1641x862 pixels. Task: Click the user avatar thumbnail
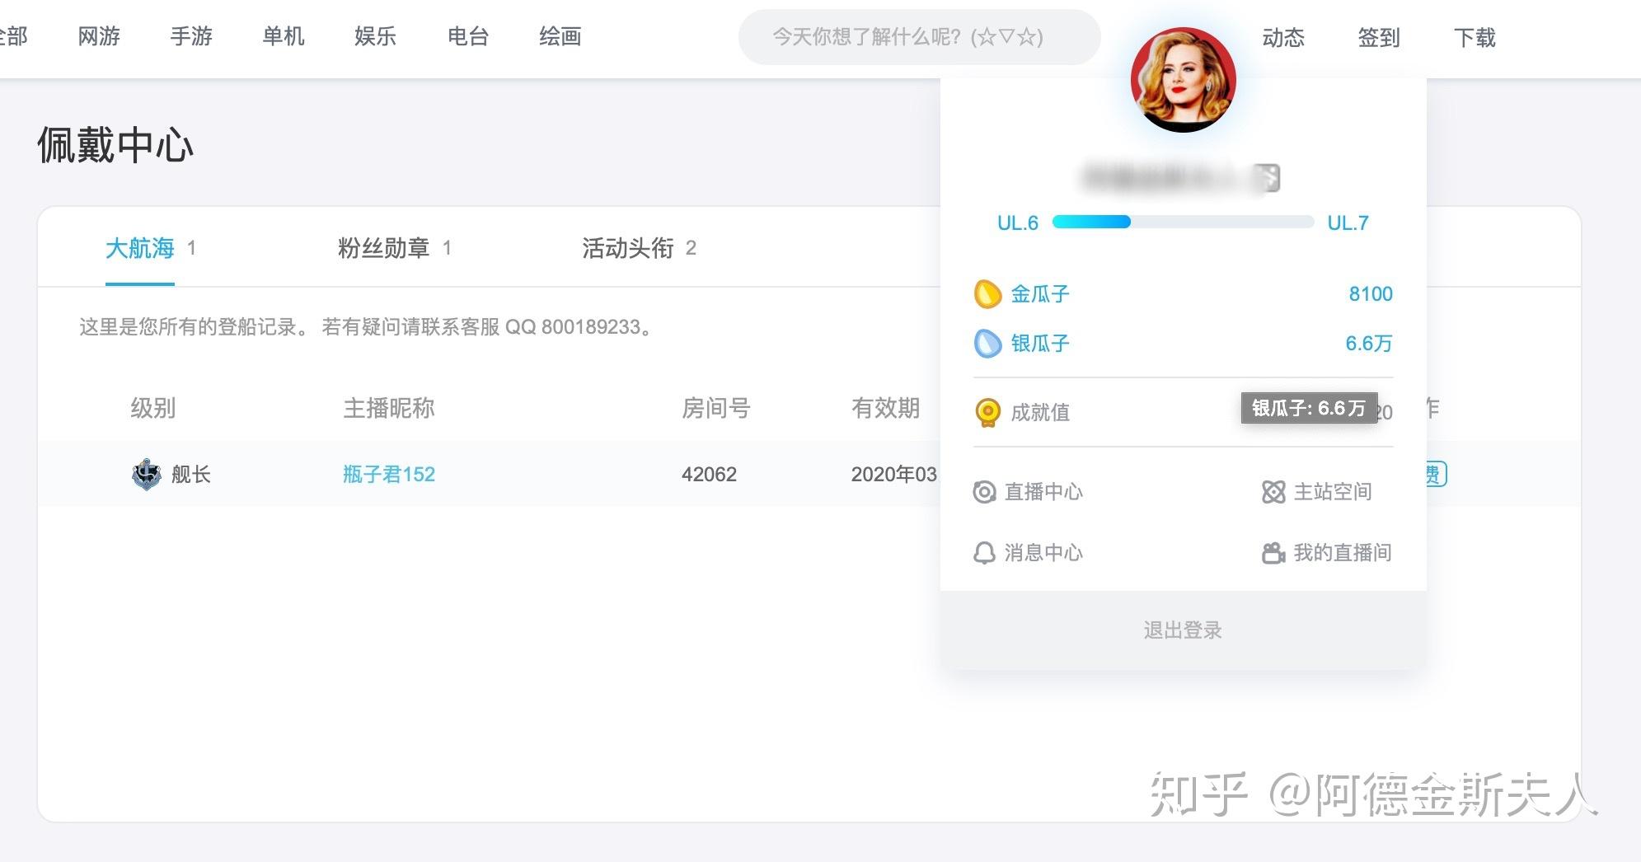[x=1183, y=80]
